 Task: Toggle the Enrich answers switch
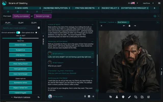pos(18,33)
